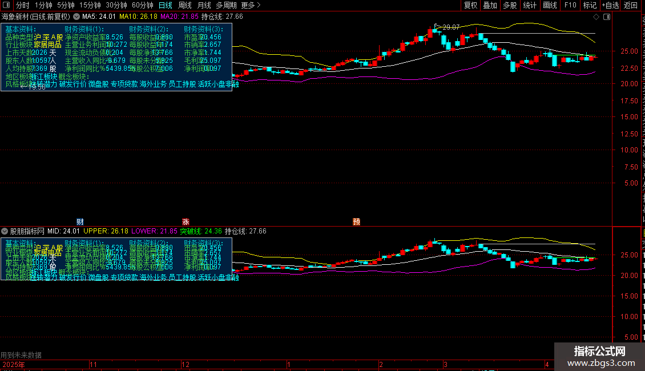Click the MID: 24.01 value

pyautogui.click(x=63, y=231)
